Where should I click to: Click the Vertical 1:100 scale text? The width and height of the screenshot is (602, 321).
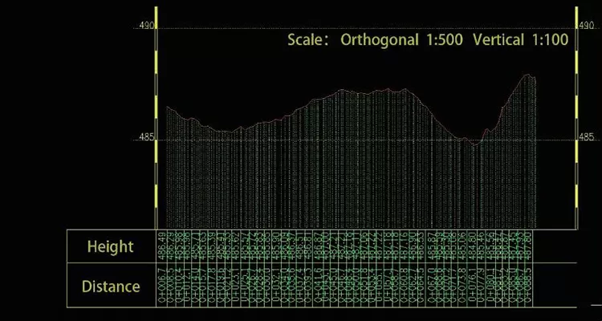pos(521,40)
